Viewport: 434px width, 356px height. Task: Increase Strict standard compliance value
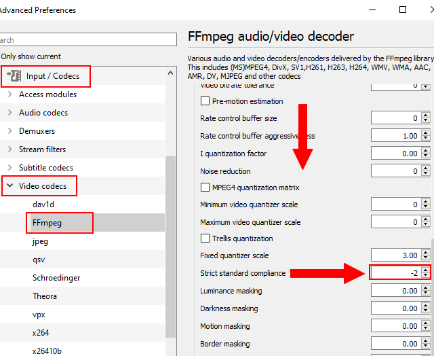(426, 270)
